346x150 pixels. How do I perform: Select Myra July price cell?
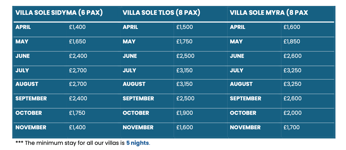[292, 71]
